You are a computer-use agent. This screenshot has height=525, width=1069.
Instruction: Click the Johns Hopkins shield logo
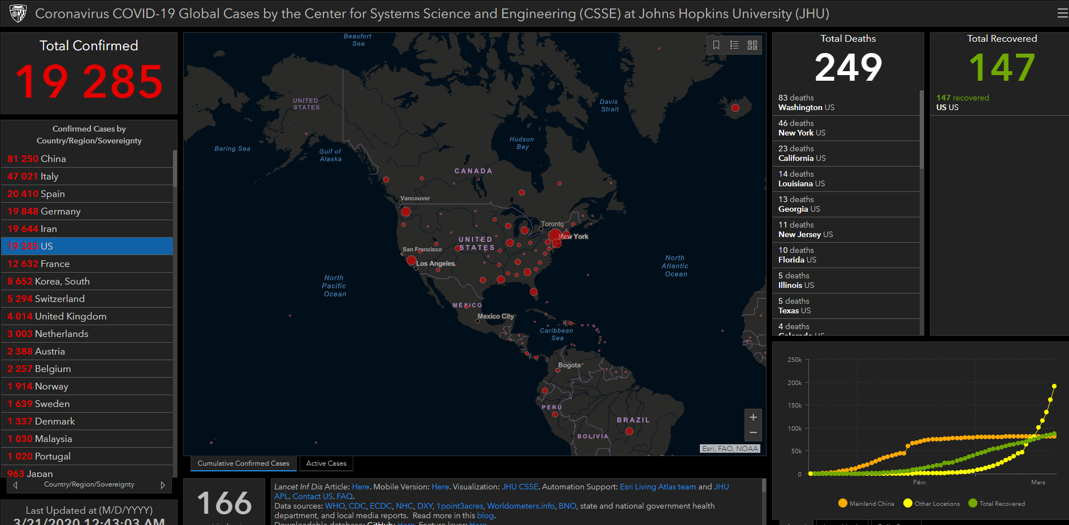(x=18, y=12)
